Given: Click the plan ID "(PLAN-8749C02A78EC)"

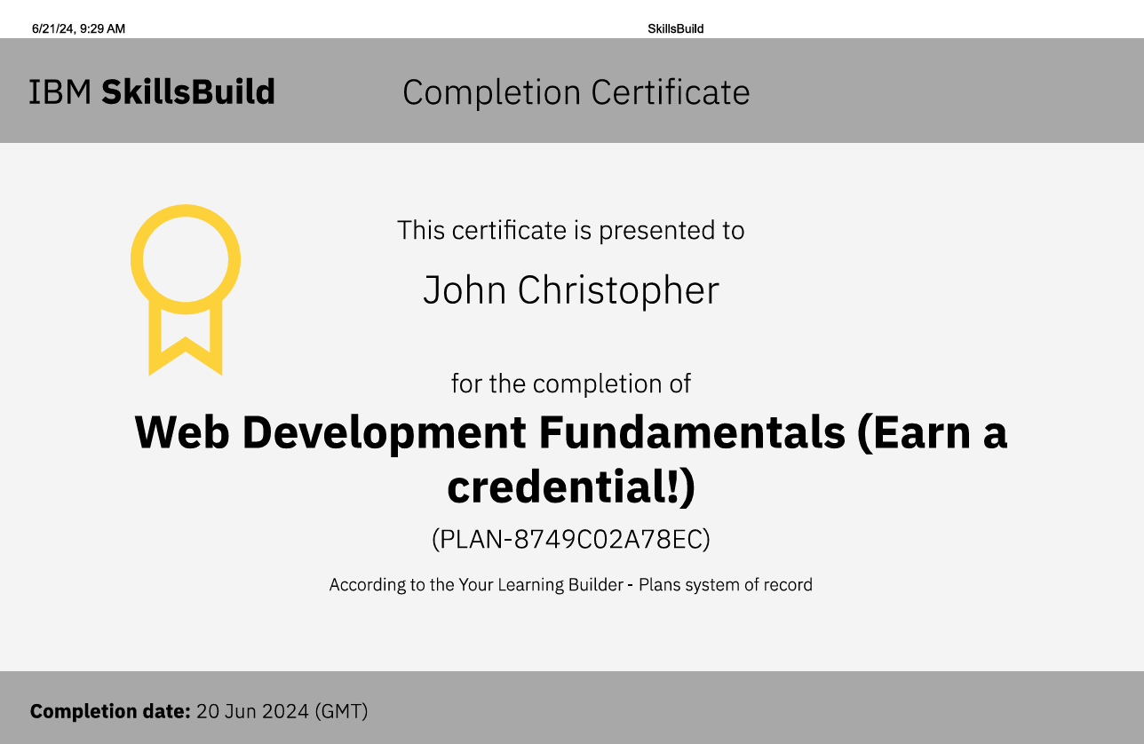Looking at the screenshot, I should point(571,539).
